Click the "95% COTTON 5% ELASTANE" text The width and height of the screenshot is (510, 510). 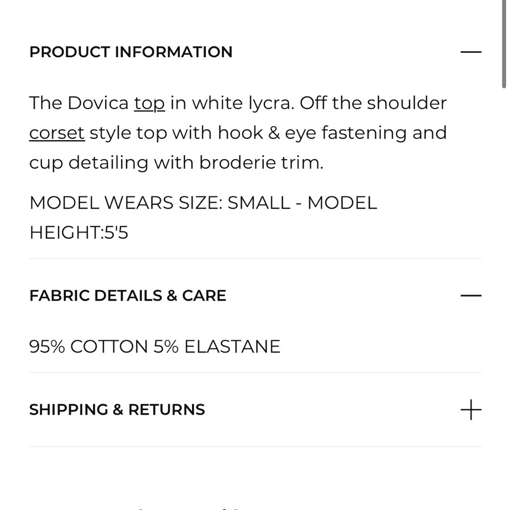point(155,347)
